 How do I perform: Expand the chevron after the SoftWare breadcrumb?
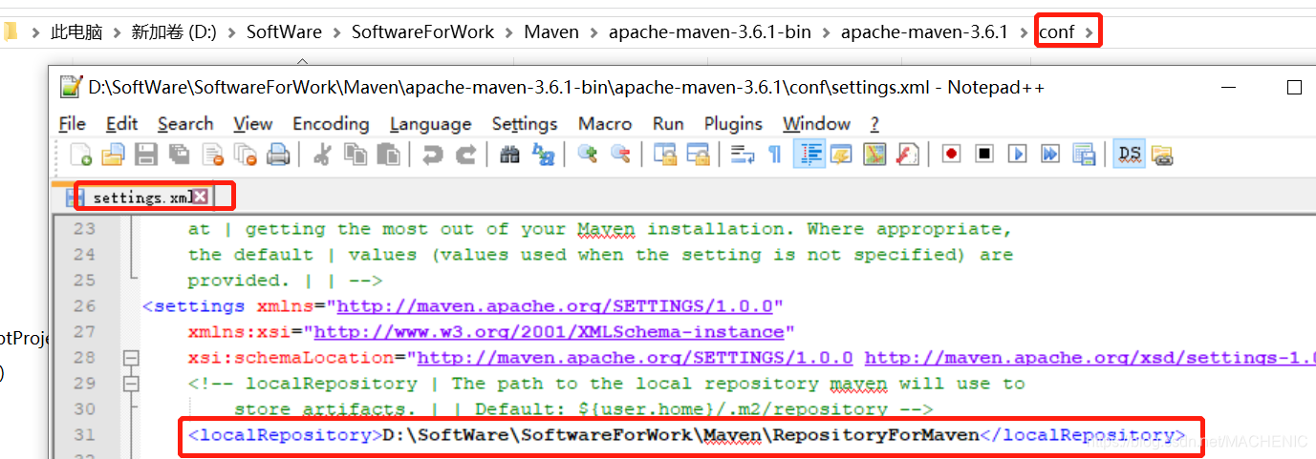click(336, 32)
